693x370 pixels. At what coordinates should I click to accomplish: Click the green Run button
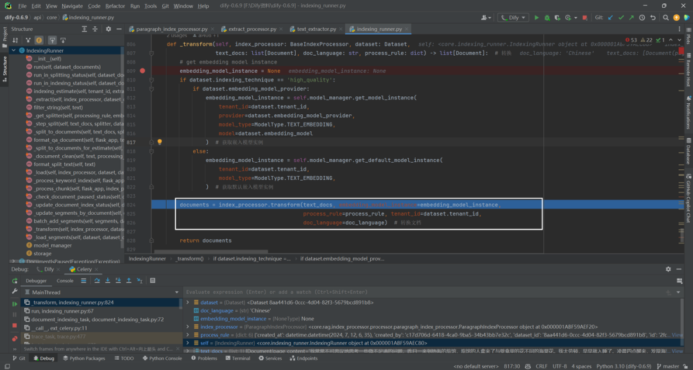[x=536, y=18]
